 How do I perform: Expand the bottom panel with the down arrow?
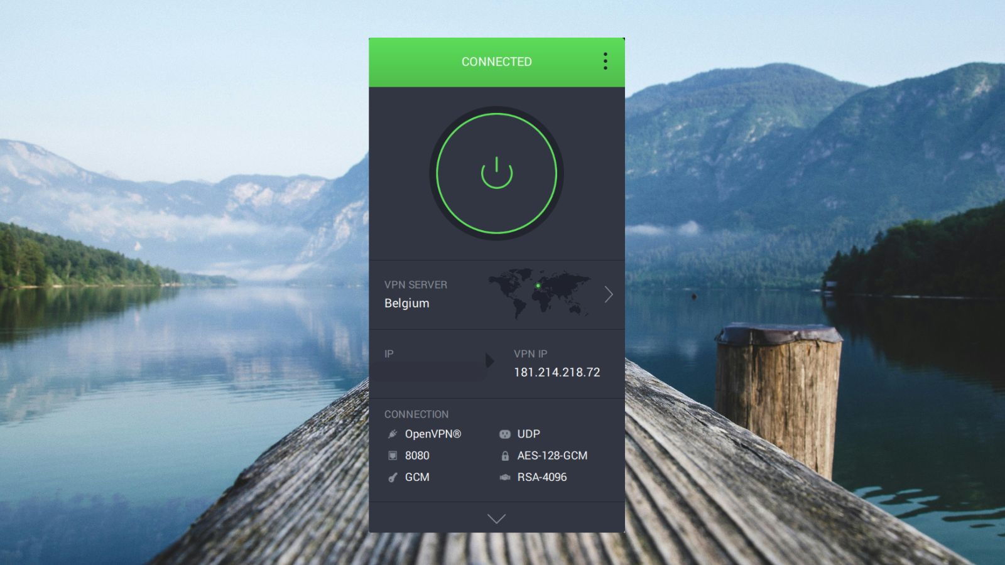click(497, 519)
